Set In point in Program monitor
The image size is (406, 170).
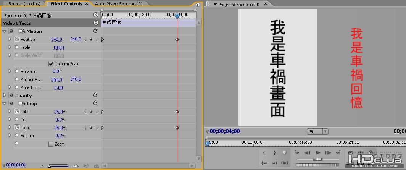tap(264, 153)
